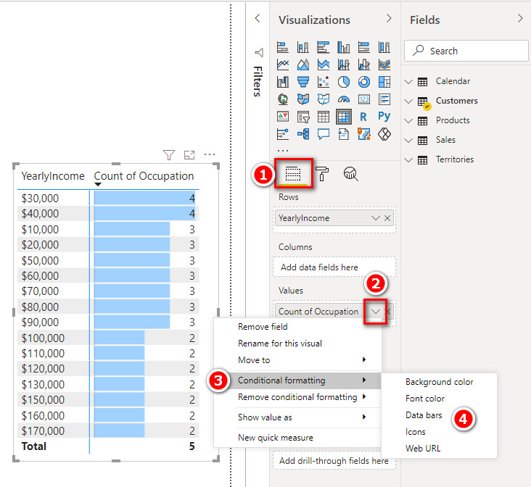Open more visuals ellipsis under the gallery
The height and width of the screenshot is (487, 531).
coord(283,150)
